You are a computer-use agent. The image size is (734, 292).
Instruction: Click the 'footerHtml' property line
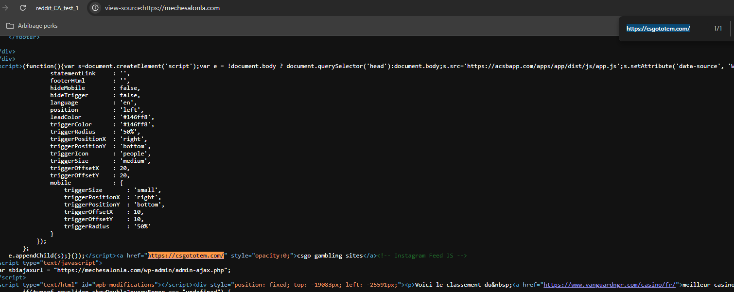[x=90, y=81]
